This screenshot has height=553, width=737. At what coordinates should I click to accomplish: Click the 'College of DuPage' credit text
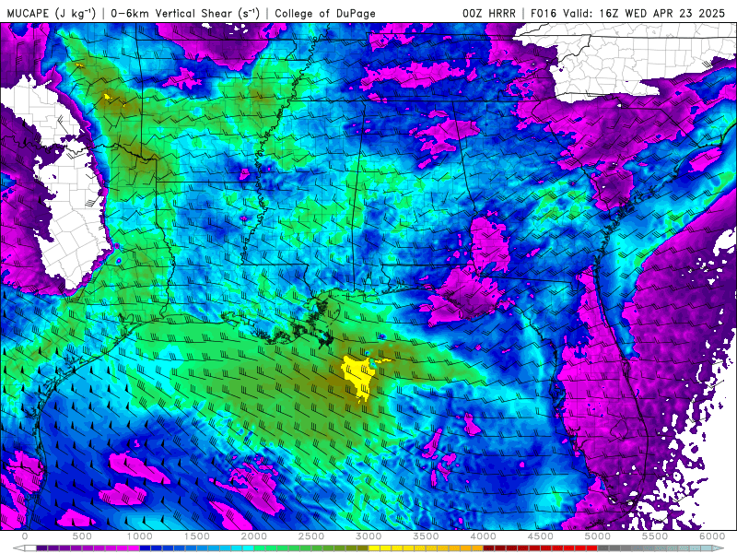coord(325,13)
